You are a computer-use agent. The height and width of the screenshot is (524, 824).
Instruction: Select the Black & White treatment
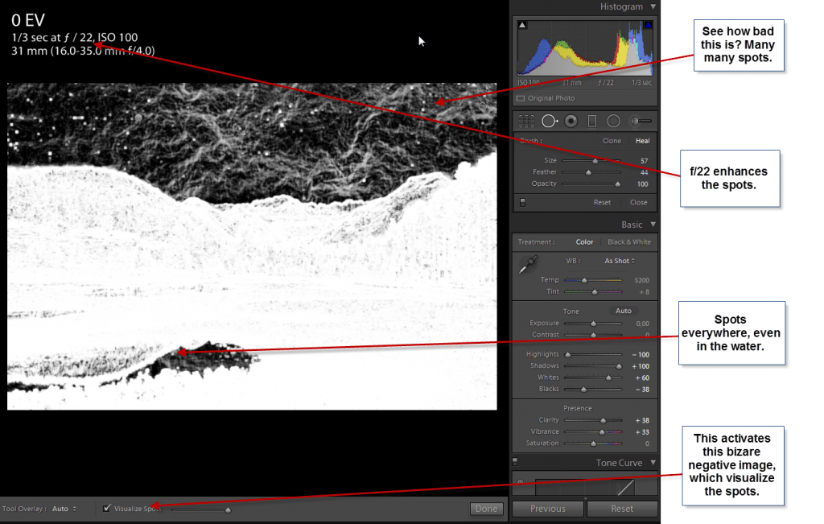(x=628, y=241)
